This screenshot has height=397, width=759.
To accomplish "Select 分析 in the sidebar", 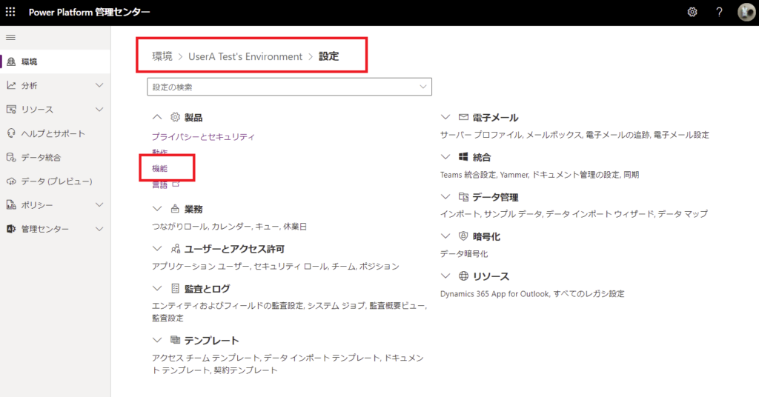I will [55, 85].
